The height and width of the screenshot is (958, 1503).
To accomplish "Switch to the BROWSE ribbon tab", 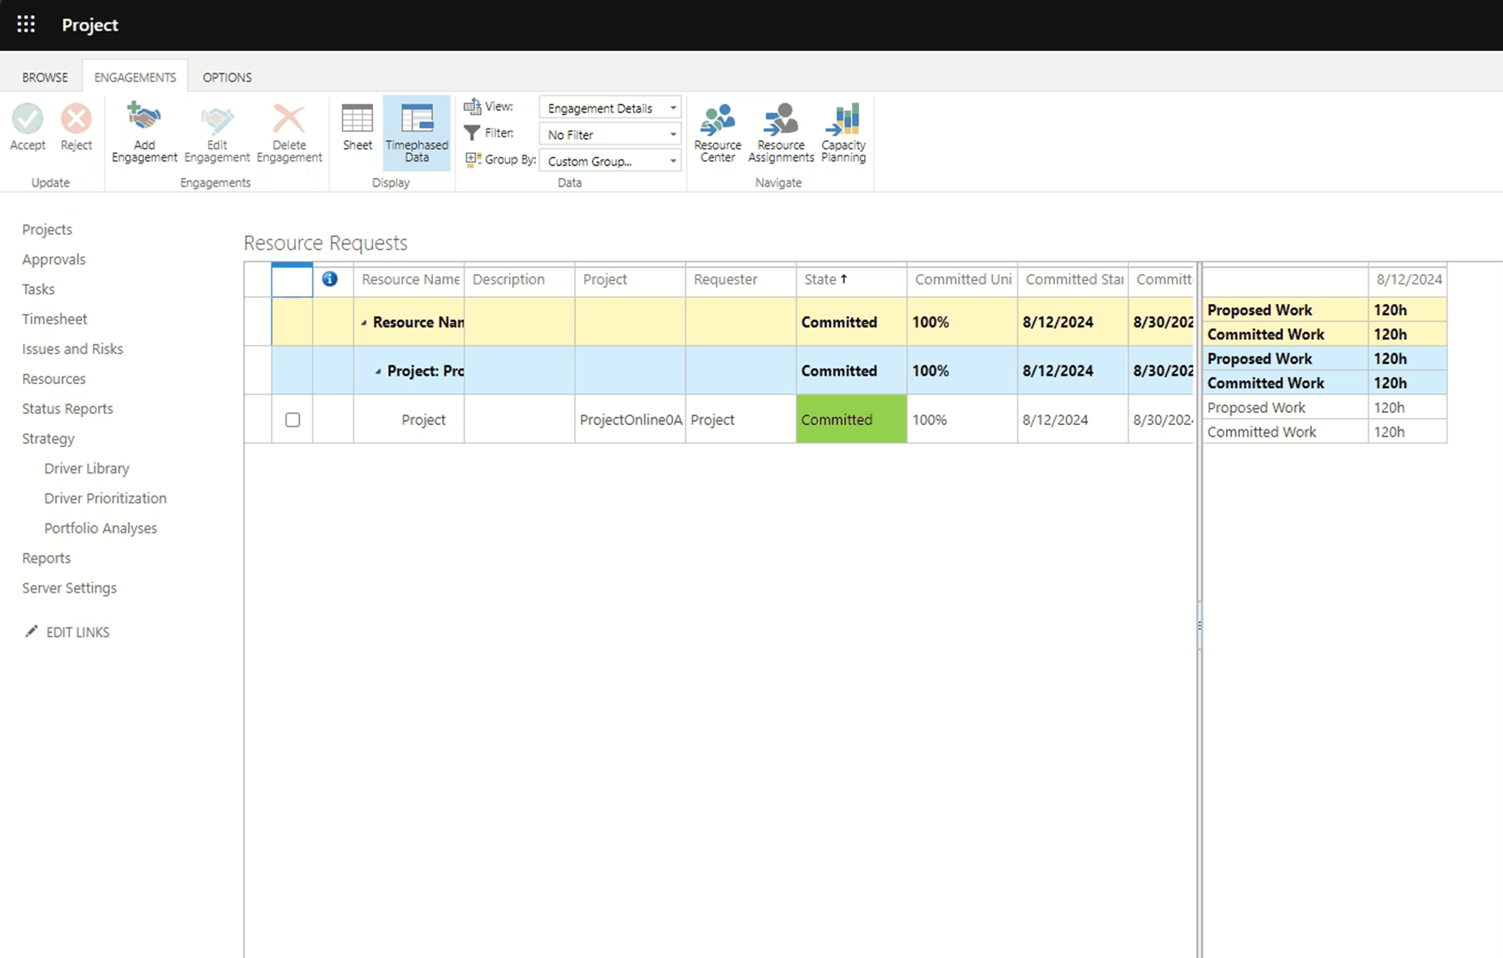I will pos(45,77).
